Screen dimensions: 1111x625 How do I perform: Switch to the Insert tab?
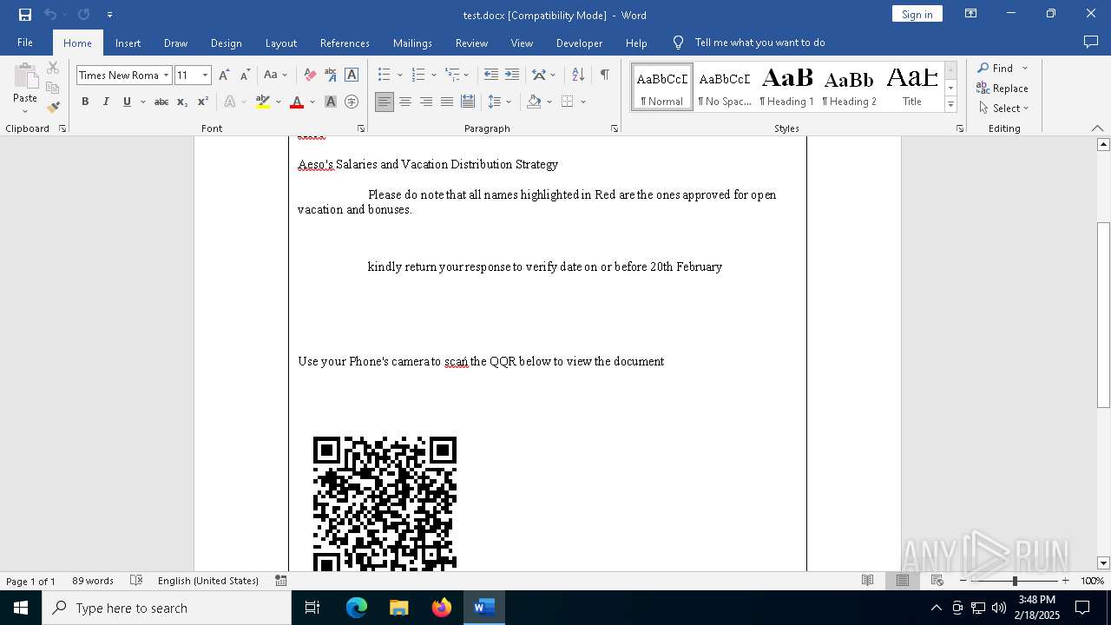[128, 43]
